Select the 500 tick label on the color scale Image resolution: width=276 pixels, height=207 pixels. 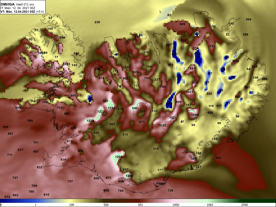pos(106,205)
